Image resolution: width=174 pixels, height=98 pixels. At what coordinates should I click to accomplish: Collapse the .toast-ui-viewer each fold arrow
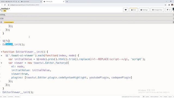tap(1, 56)
